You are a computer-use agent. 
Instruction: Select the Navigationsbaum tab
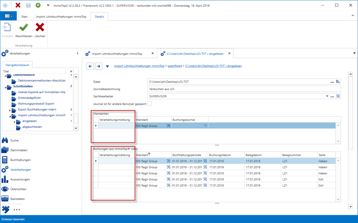coord(17,65)
